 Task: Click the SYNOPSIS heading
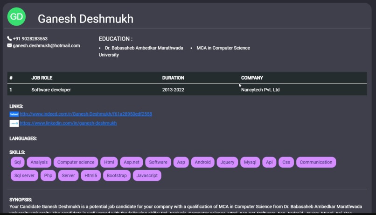tap(21, 200)
